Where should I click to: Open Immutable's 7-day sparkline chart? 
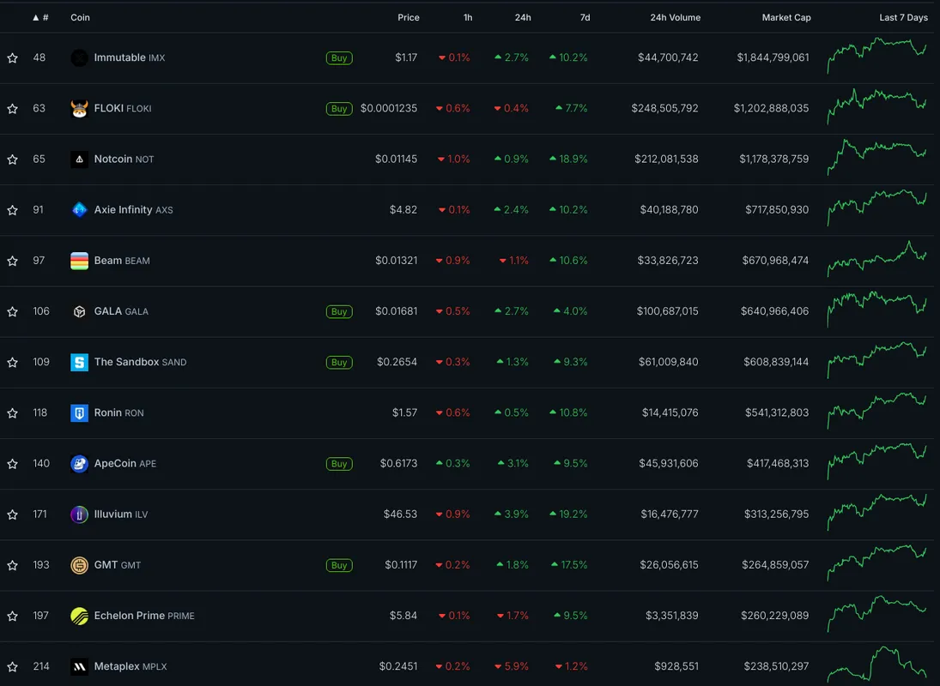click(877, 56)
